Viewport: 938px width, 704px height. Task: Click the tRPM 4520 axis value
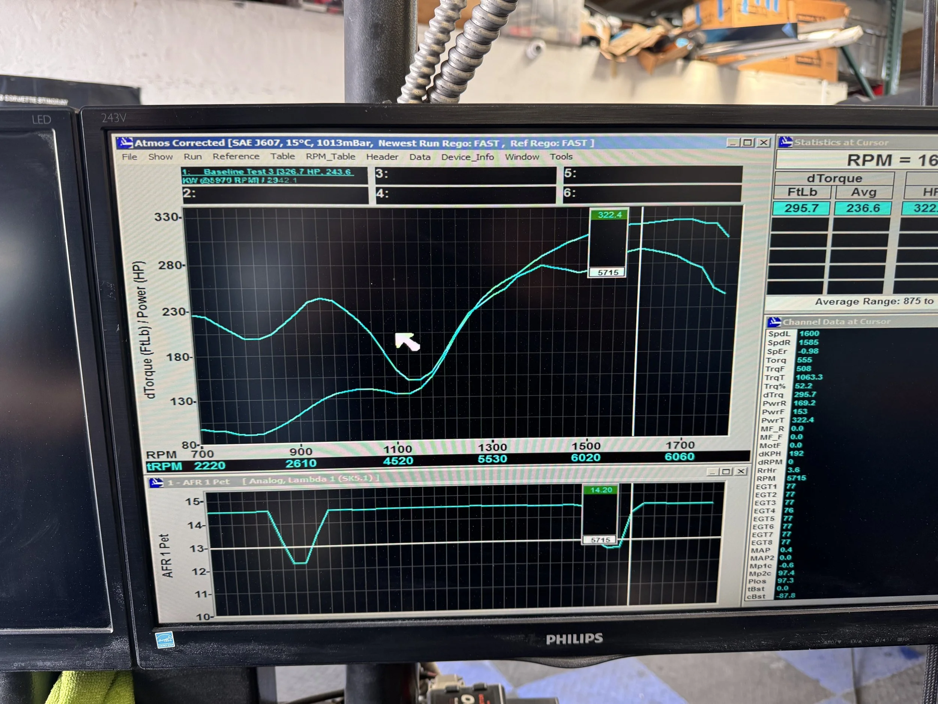tap(398, 461)
